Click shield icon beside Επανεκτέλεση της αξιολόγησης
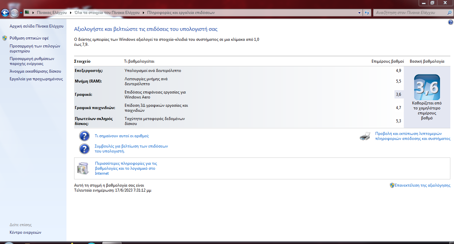 [392, 185]
